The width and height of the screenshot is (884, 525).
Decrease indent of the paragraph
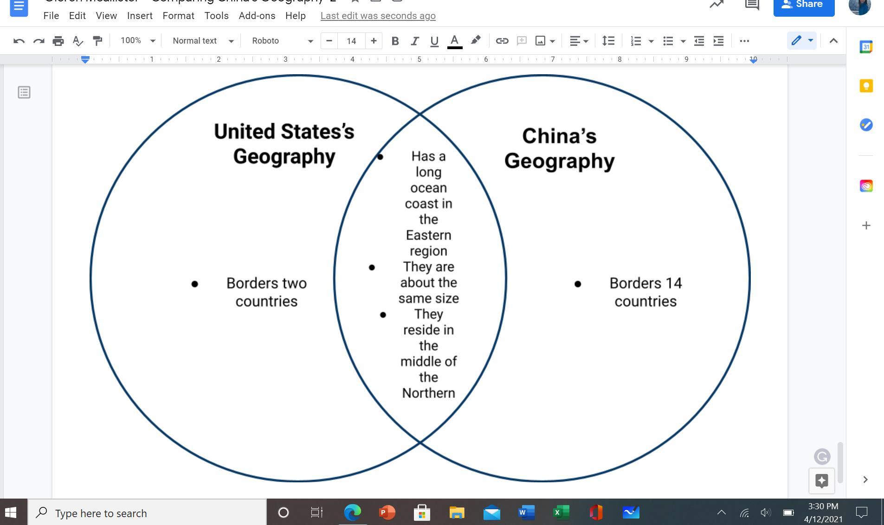click(699, 41)
